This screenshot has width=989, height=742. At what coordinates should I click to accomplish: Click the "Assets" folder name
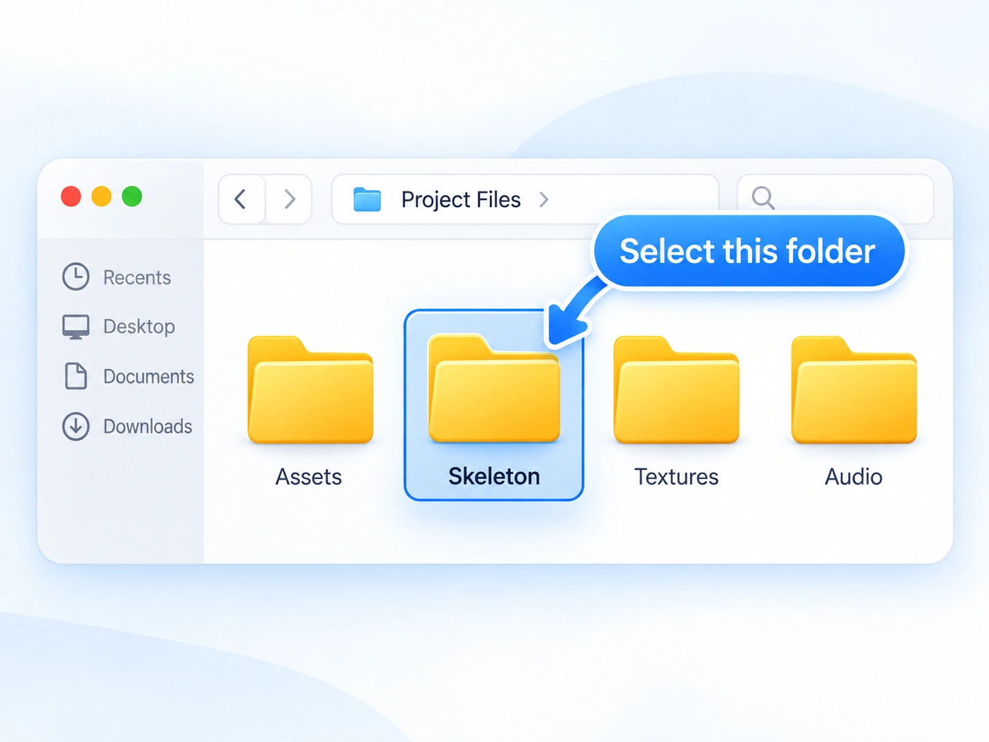tap(309, 476)
